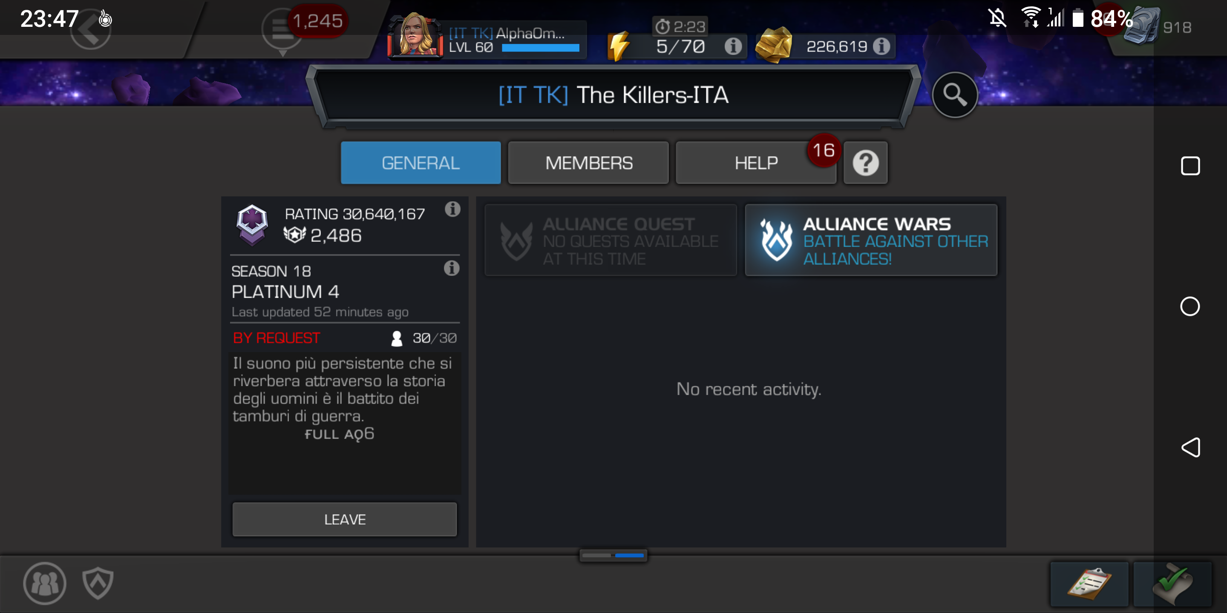Open the gold info icon
Image resolution: width=1227 pixels, height=613 pixels.
point(881,46)
